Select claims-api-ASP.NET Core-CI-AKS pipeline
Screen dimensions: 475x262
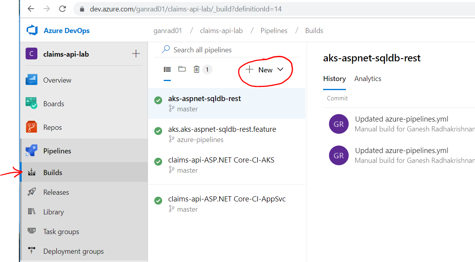pos(227,165)
